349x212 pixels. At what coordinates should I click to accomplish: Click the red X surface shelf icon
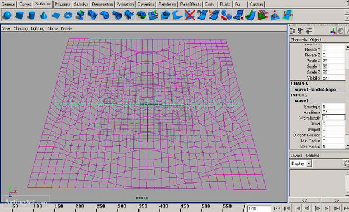tap(190, 15)
